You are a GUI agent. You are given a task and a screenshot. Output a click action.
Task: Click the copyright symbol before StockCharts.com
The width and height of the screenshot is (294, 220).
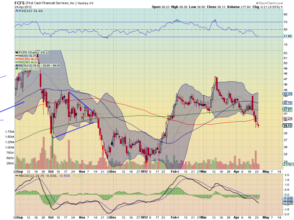point(258,3)
